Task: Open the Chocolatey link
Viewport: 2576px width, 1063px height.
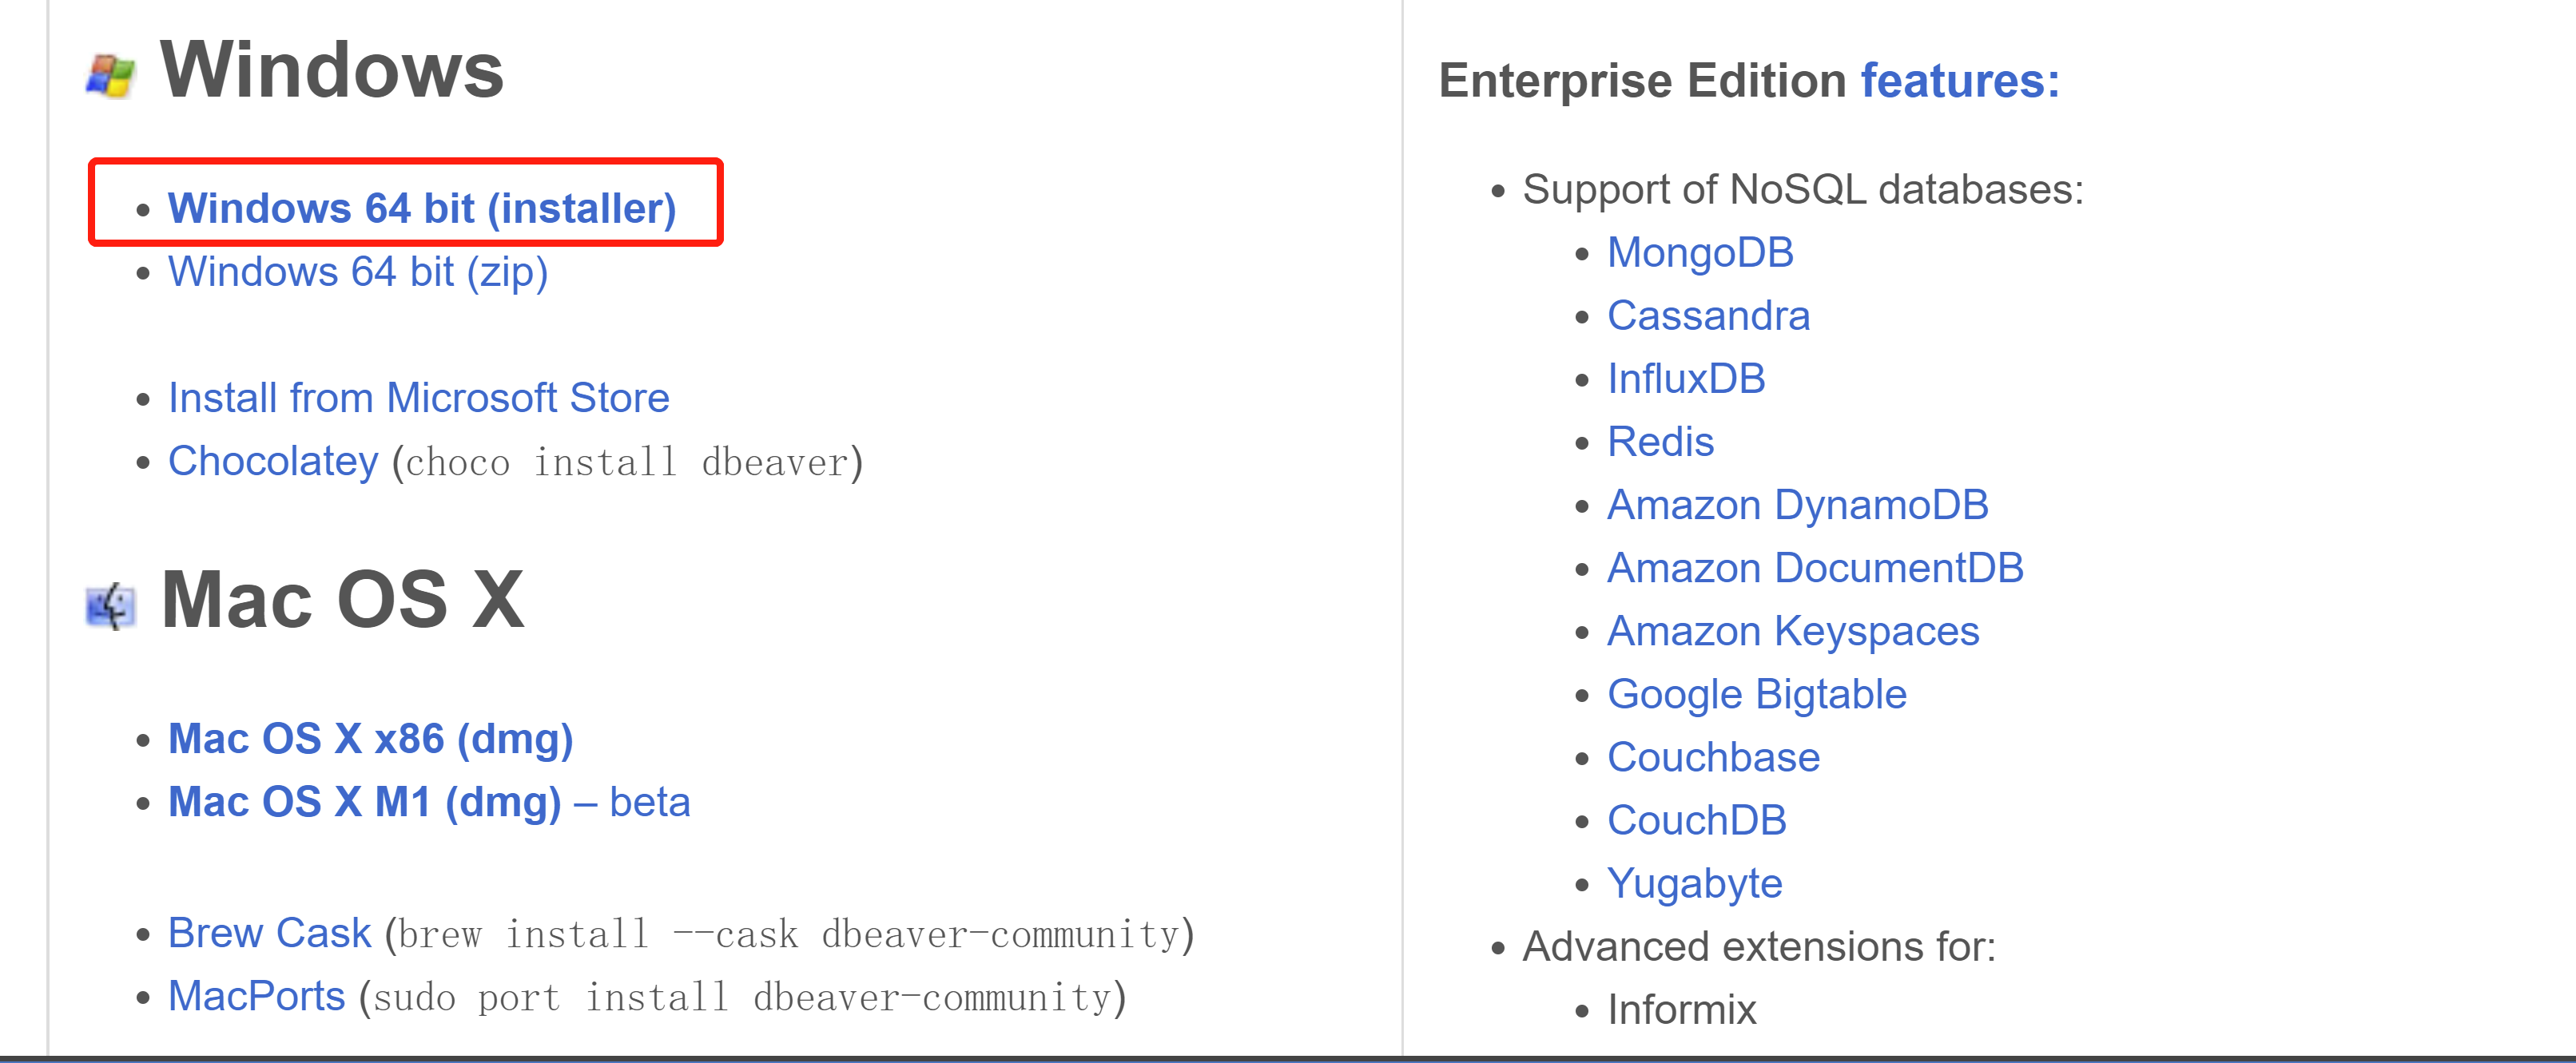Action: (273, 461)
